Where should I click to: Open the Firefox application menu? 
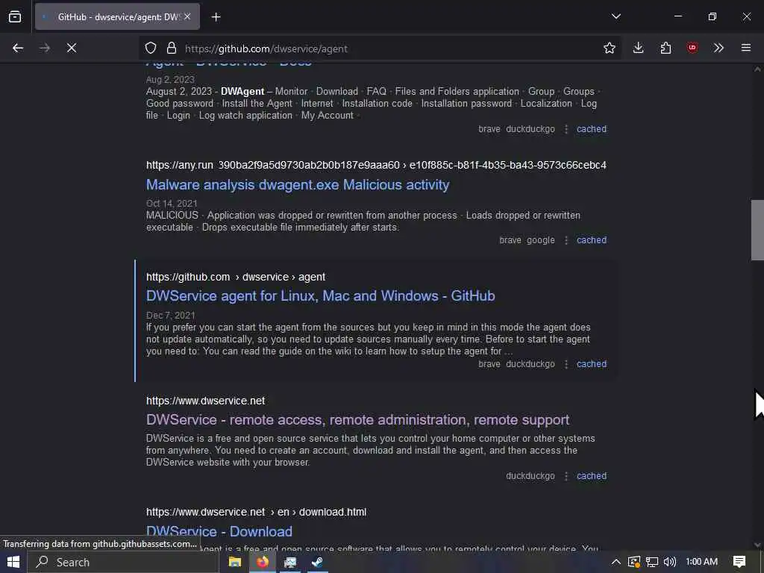tap(745, 48)
